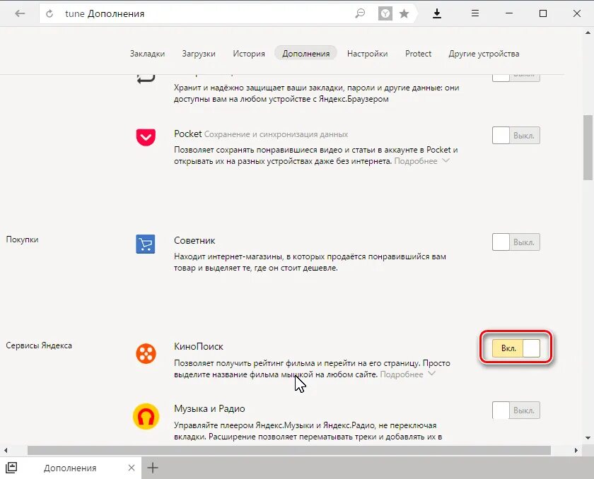
Task: Click the КиноПоиск title
Action: [199, 347]
